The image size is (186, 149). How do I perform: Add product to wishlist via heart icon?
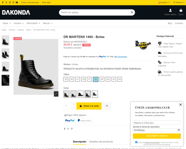pos(107,106)
